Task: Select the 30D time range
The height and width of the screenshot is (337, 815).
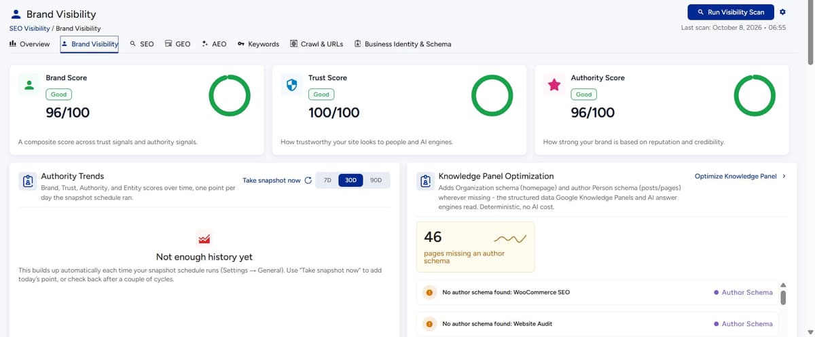Action: point(351,180)
